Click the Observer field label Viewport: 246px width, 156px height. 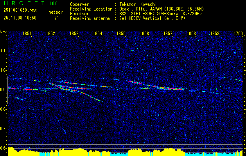click(79, 4)
